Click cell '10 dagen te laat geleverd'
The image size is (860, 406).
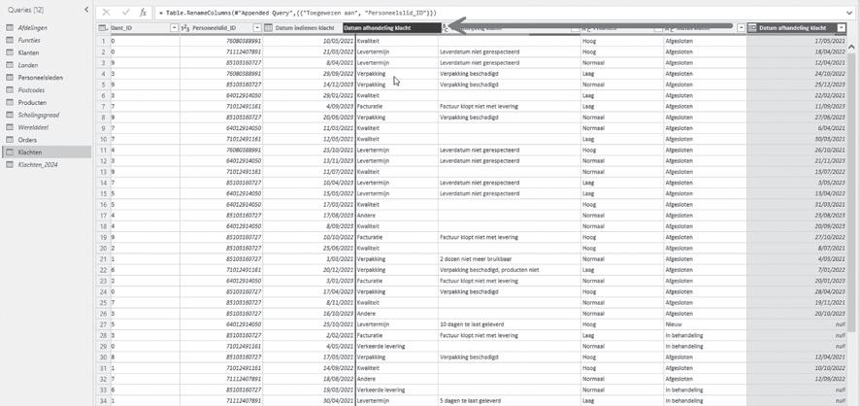(x=509, y=324)
